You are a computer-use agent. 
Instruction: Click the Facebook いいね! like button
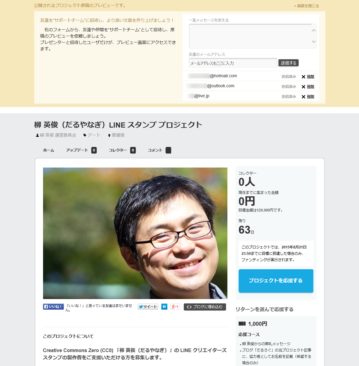(53, 307)
